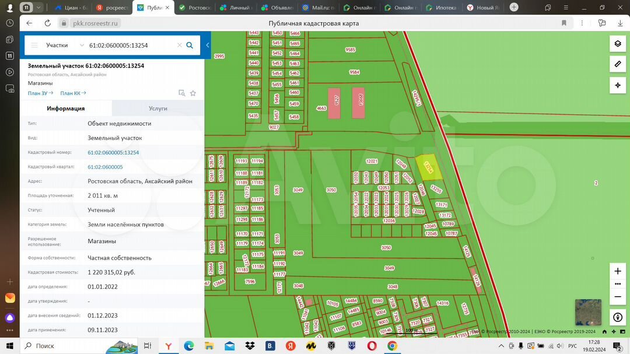Clear the cadastral number search field
Viewport: 630px width, 354px height.
(x=180, y=45)
